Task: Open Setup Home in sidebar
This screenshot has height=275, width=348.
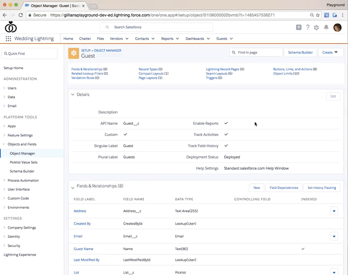Action: [x=13, y=68]
